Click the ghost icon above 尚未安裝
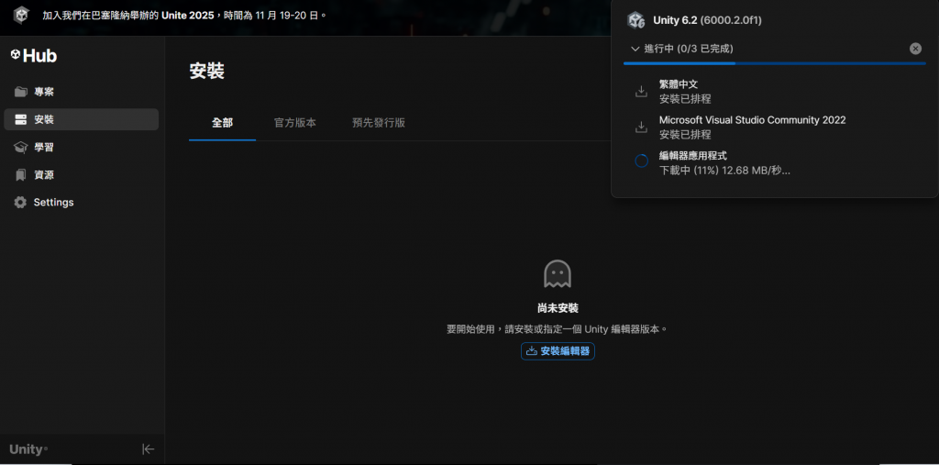 click(x=557, y=274)
